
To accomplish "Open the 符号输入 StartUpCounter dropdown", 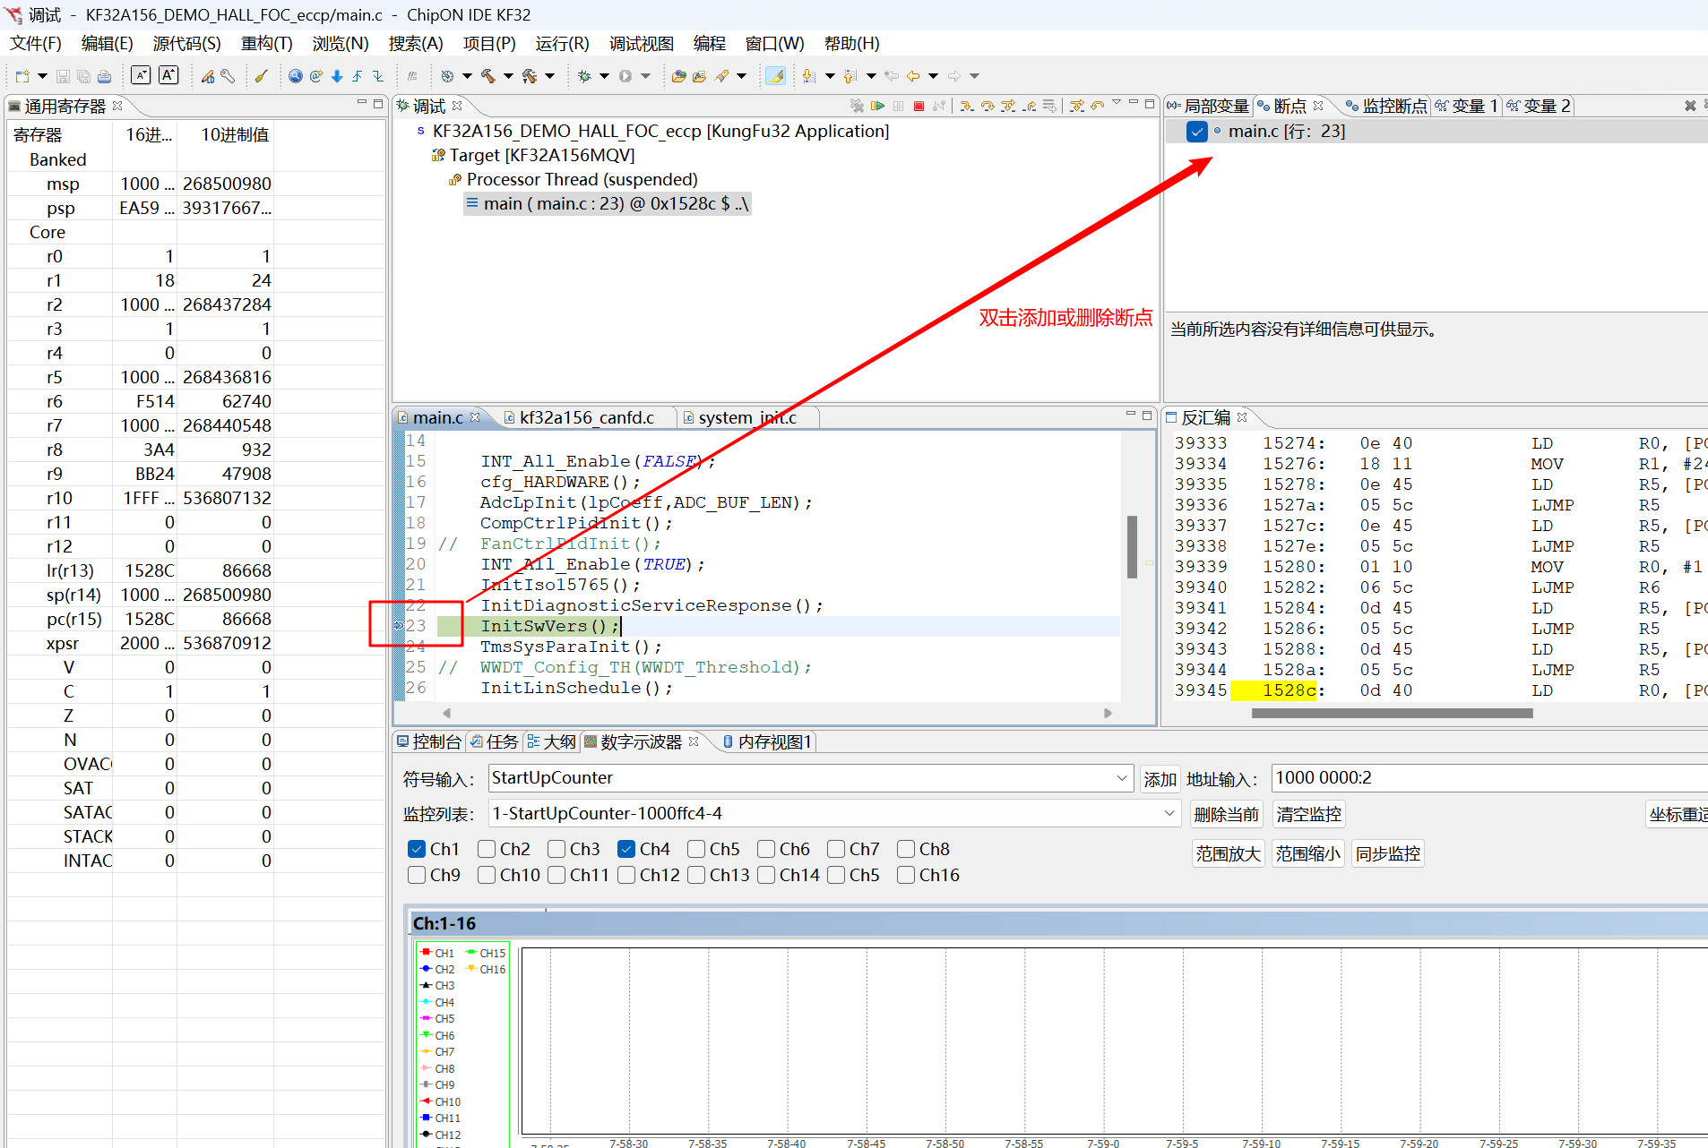I will (x=1122, y=778).
